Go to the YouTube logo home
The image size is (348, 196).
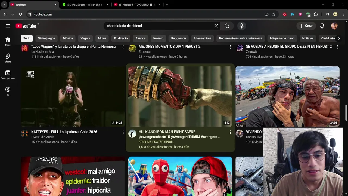click(x=26, y=26)
